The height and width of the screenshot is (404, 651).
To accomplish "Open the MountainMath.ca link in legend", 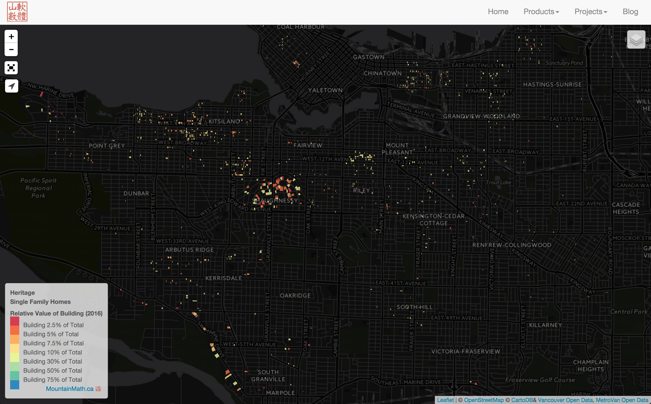I will pyautogui.click(x=70, y=389).
